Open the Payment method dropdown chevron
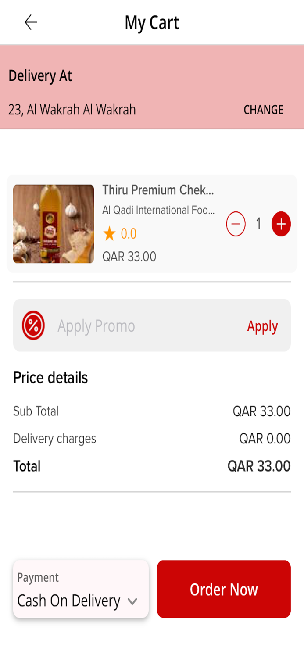The width and height of the screenshot is (304, 658). [x=133, y=602]
